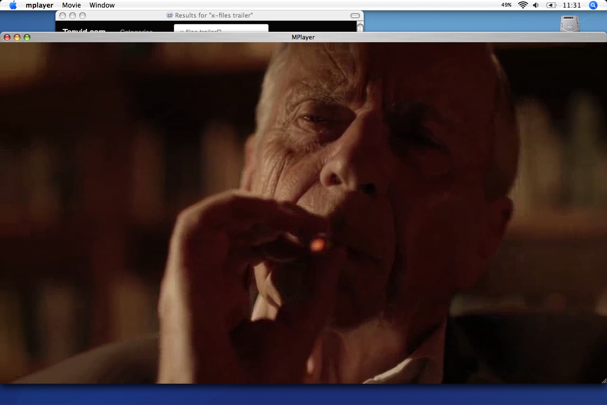Screen dimensions: 607x405
Task: Click the Results window title text
Action: (214, 16)
